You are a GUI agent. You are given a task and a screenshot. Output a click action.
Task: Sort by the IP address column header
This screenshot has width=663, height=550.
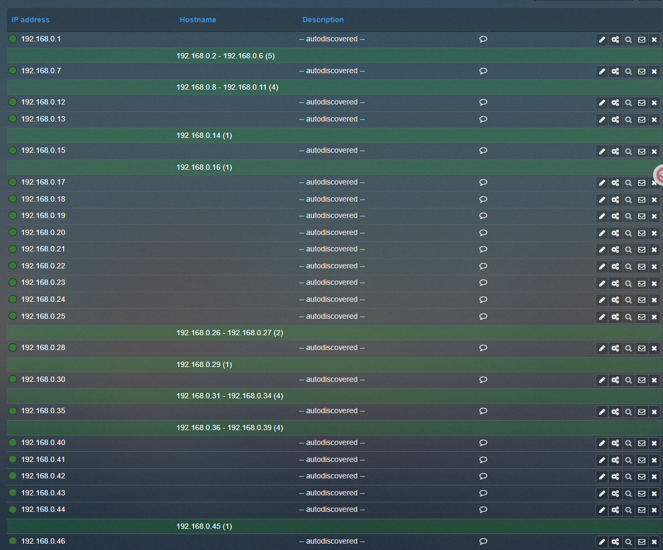click(30, 20)
